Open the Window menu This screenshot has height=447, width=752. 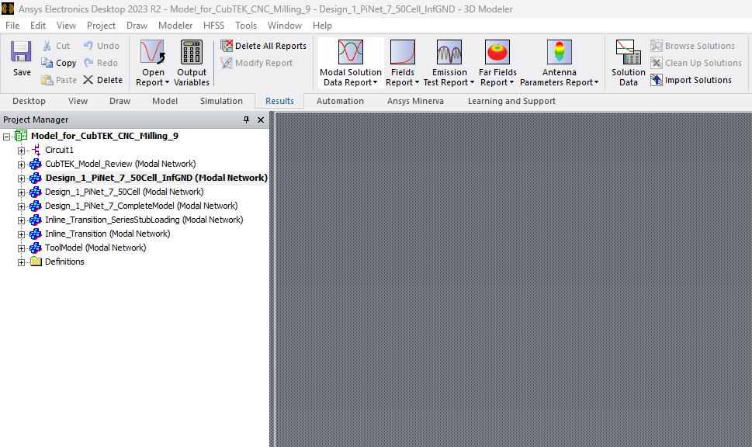click(285, 26)
